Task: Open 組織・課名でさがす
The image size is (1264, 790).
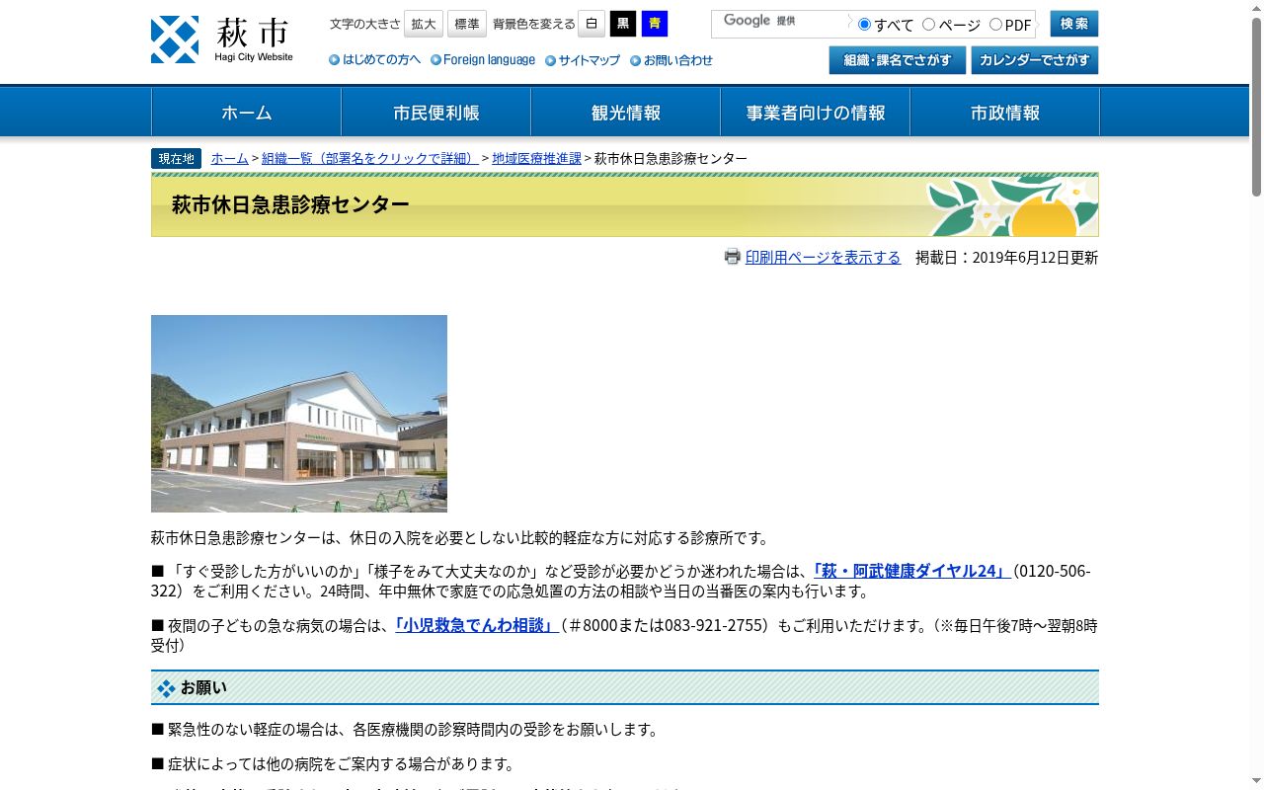Action: point(898,60)
